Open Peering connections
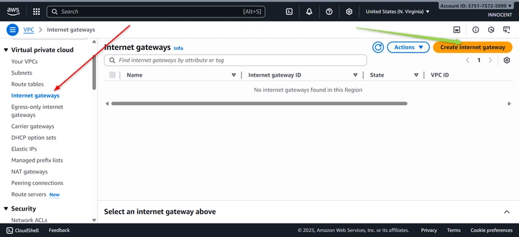This screenshot has height=237, width=519. [x=38, y=183]
